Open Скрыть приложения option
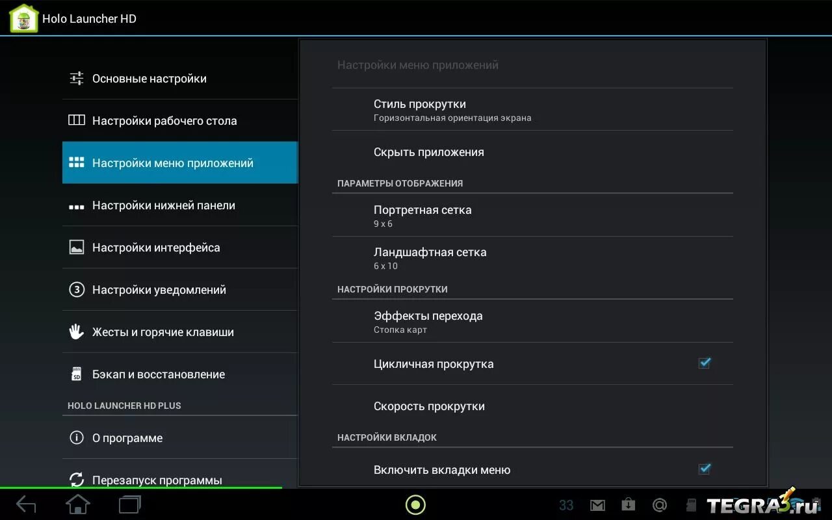This screenshot has width=832, height=520. pos(532,152)
